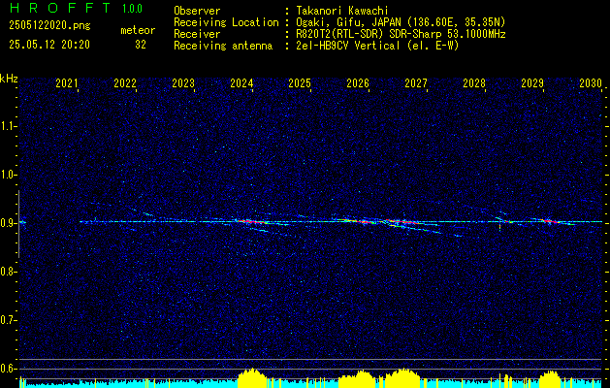Click the 0.8 kHz frequency label
This screenshot has height=388, width=610.
click(7, 272)
